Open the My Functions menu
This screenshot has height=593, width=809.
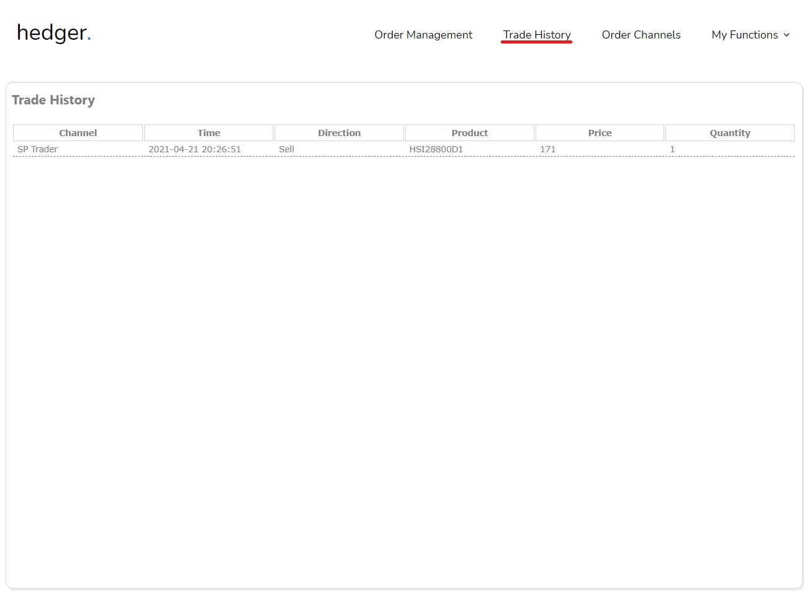[x=744, y=35]
